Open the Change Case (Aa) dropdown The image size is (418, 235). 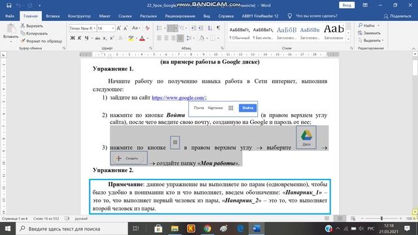tap(136, 28)
